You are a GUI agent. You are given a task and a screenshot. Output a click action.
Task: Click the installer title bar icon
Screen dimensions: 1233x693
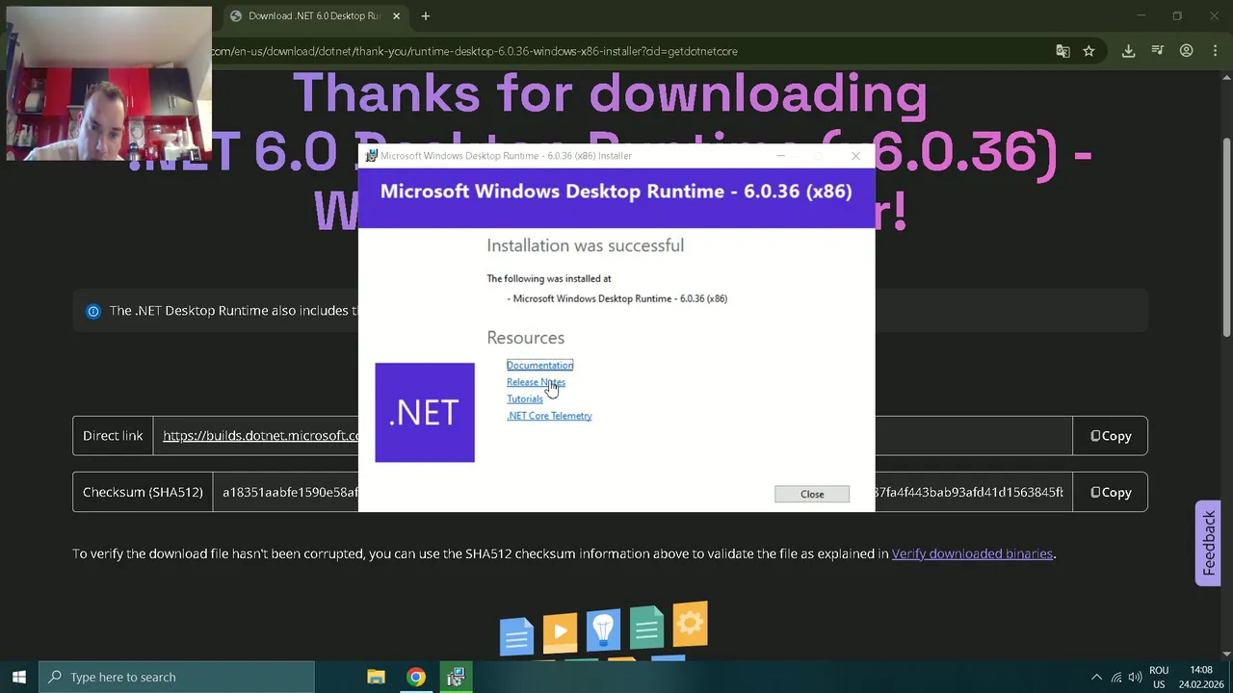[x=371, y=155]
